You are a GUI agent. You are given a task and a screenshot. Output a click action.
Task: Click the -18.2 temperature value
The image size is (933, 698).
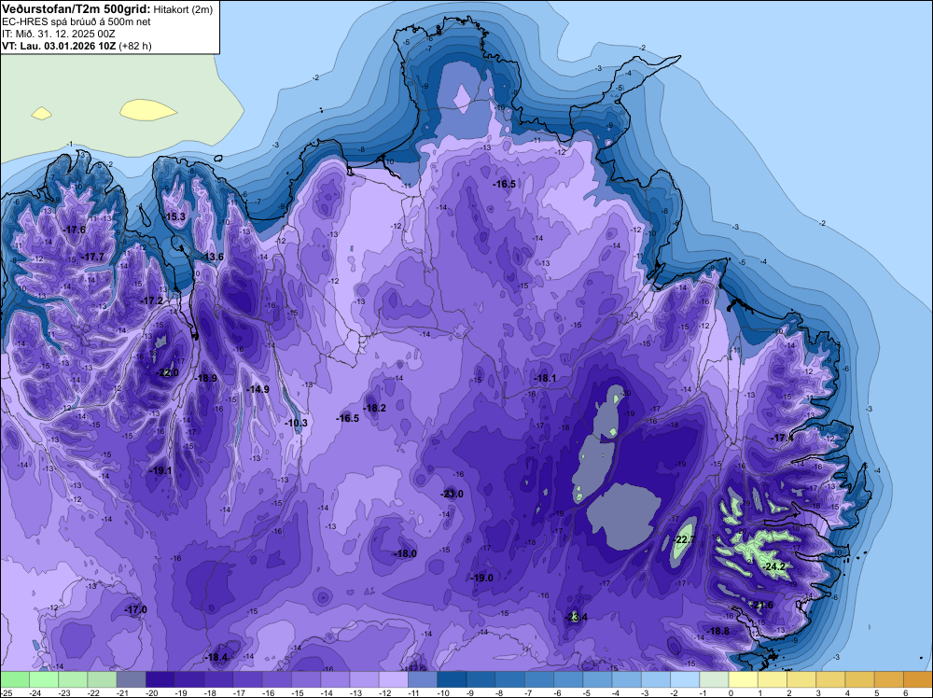(x=375, y=408)
